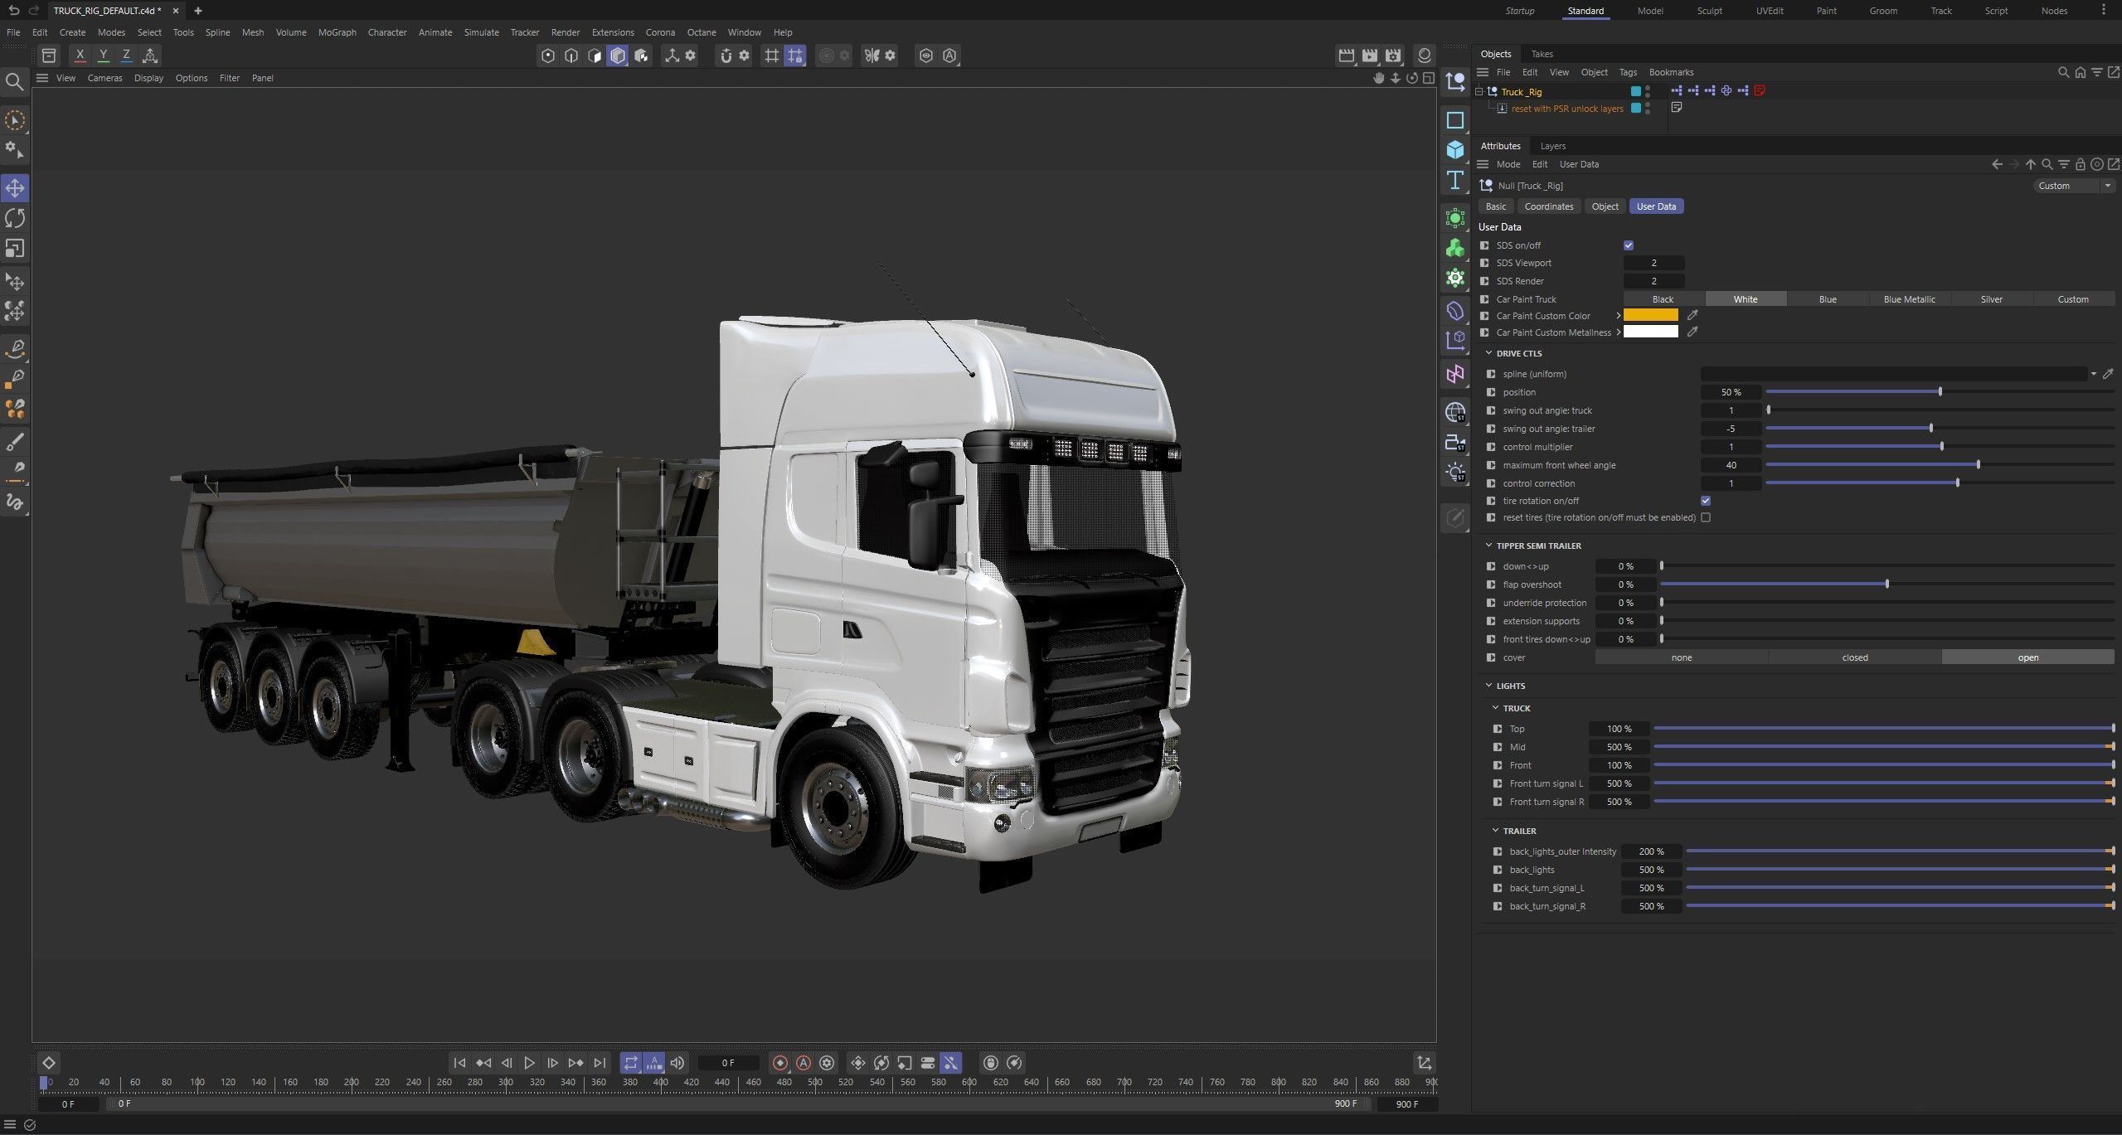The width and height of the screenshot is (2122, 1135).
Task: Disable the tire rotation on/off checkbox
Action: pyautogui.click(x=1705, y=501)
